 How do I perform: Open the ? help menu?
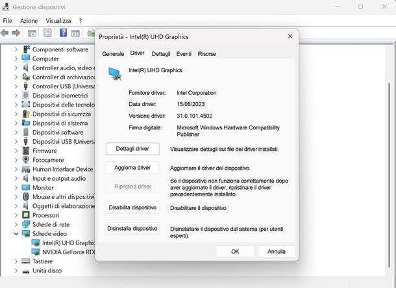tap(80, 21)
